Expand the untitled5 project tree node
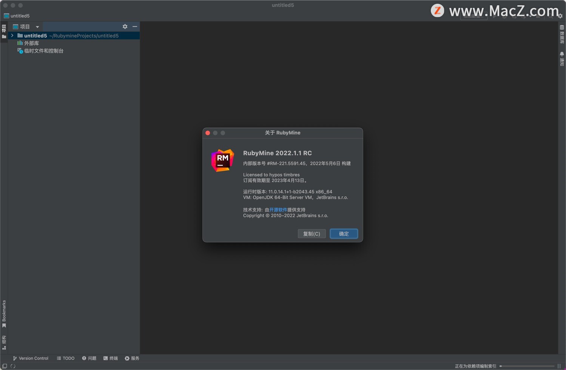This screenshot has width=566, height=370. pos(12,35)
